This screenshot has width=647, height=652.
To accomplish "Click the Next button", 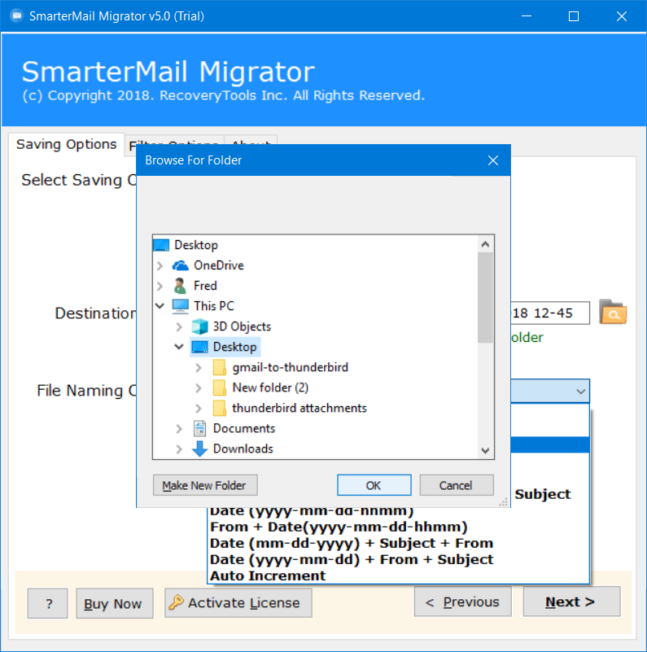I will [571, 602].
